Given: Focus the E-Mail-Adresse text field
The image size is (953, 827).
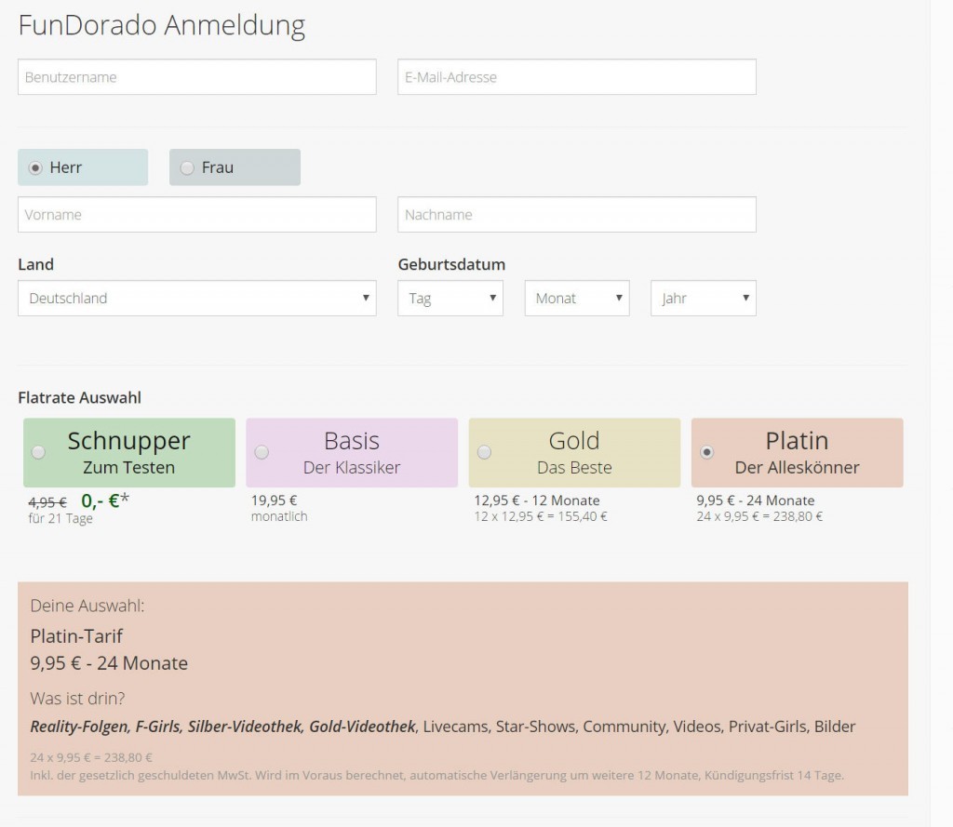Looking at the screenshot, I should tap(576, 77).
